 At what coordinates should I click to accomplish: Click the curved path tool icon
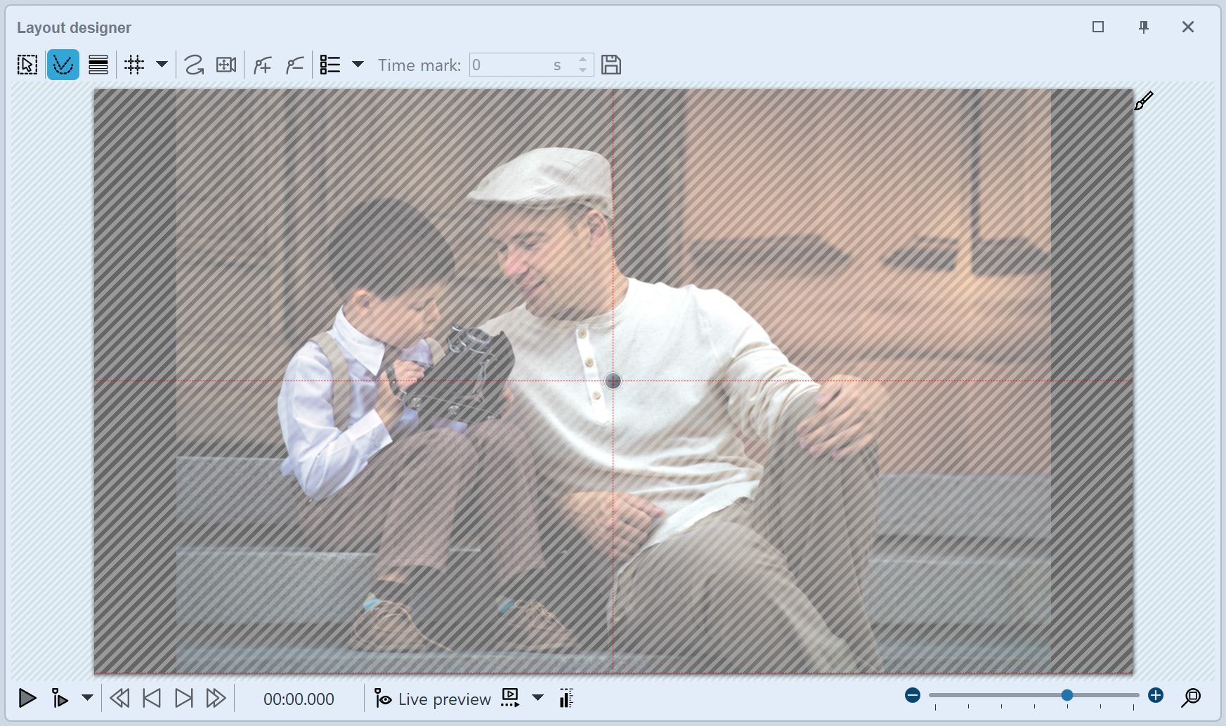[194, 65]
